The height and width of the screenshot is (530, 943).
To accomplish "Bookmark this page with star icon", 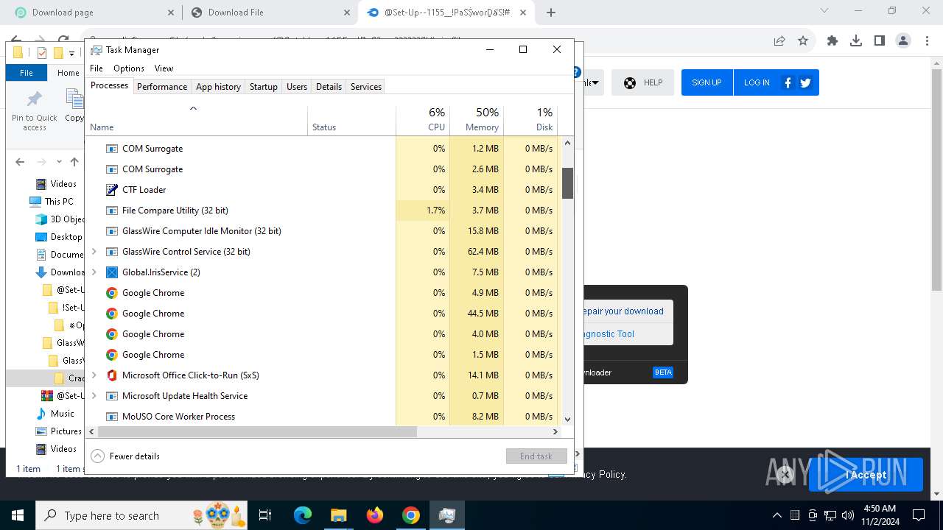I will (x=803, y=41).
